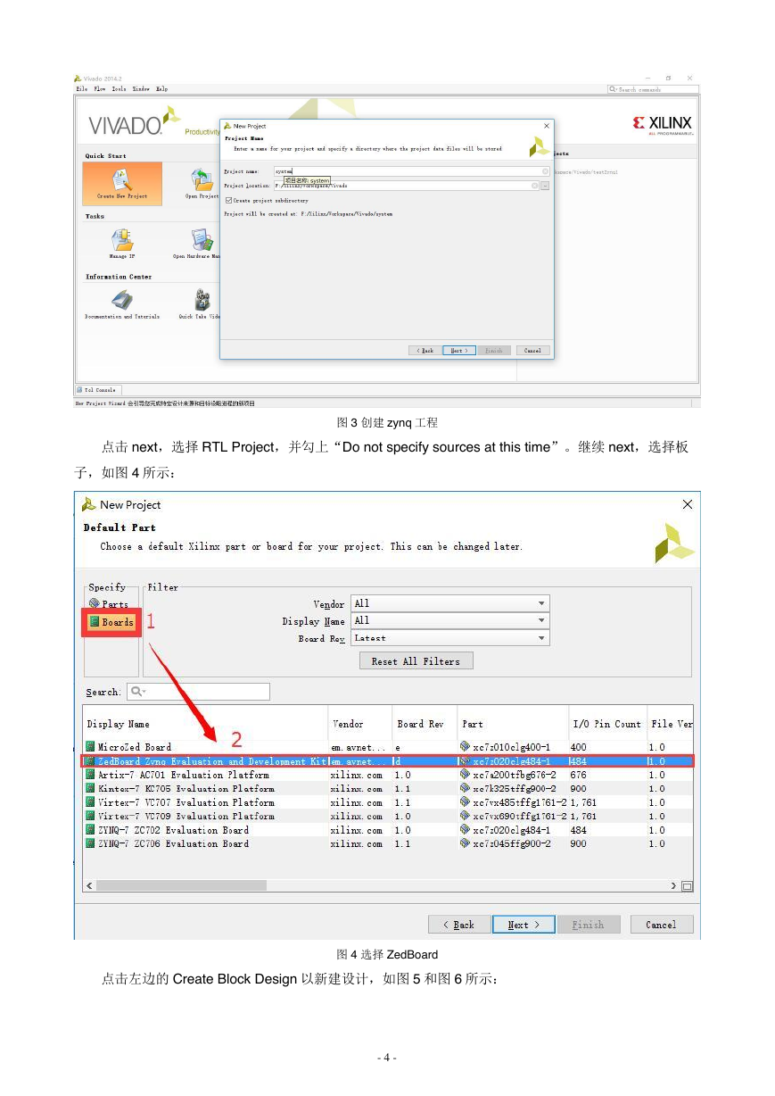Click the Project location input field
Screen dimensions: 775x1096
(406, 186)
